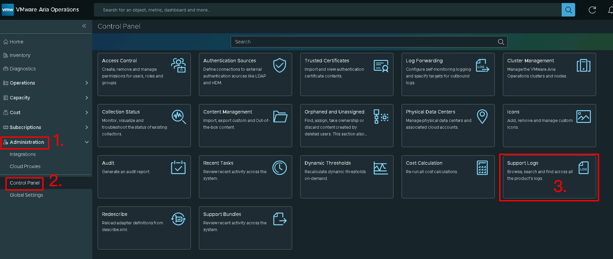The height and width of the screenshot is (259, 613).
Task: Open the Support Logs title link
Action: click(523, 163)
